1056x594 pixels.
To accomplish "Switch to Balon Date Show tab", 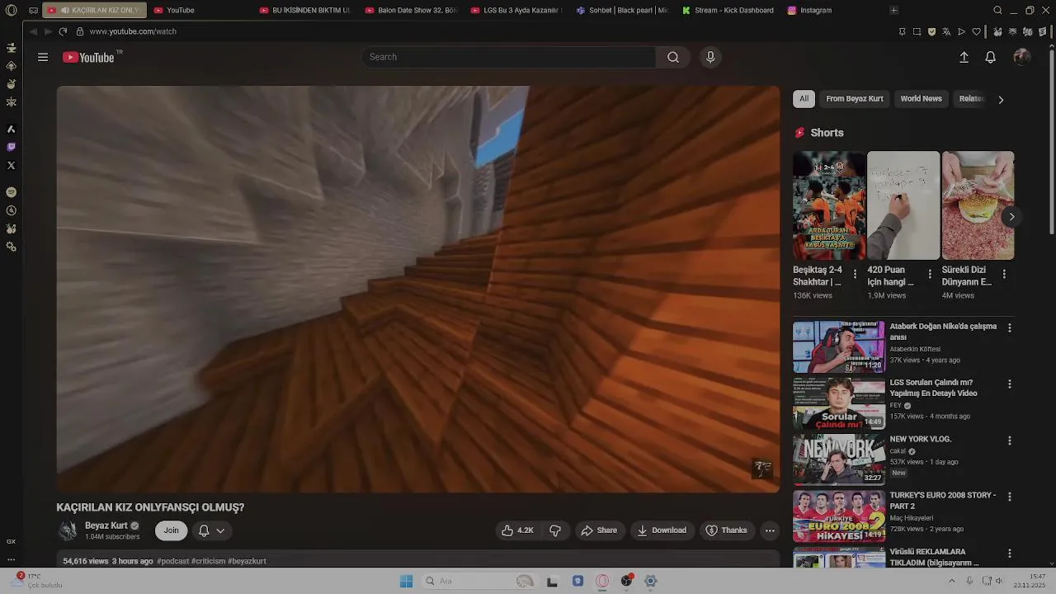I will click(411, 11).
